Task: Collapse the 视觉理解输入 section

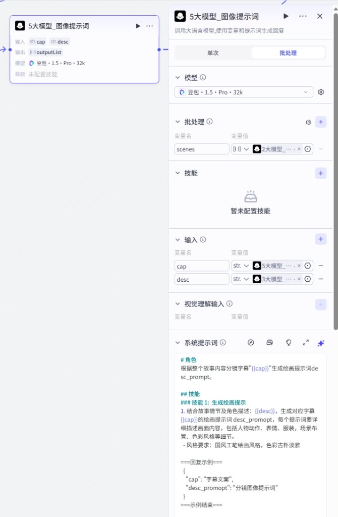Action: click(x=178, y=303)
